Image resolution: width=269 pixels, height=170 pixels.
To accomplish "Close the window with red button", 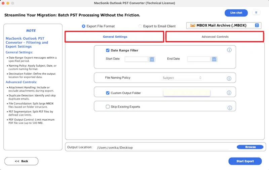I will [x=3, y=3].
